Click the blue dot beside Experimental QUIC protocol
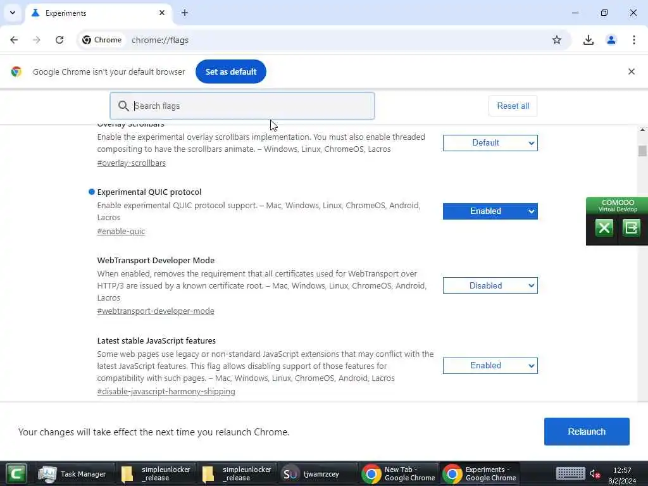The image size is (648, 486). coord(92,192)
